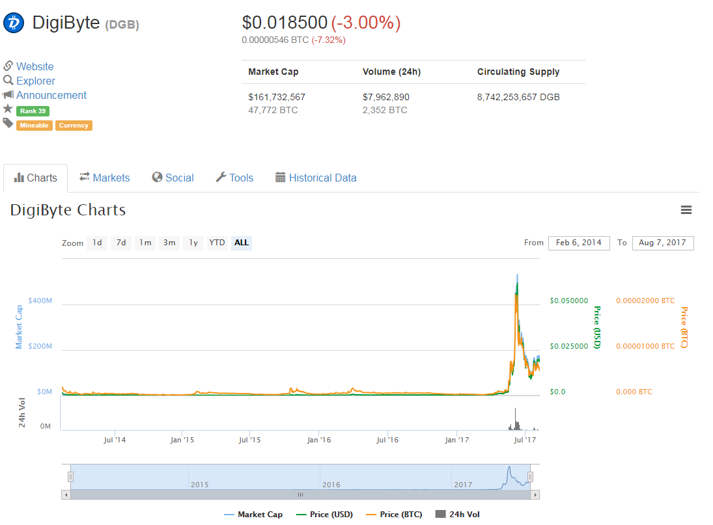Image resolution: width=713 pixels, height=525 pixels.
Task: Click the Rank 39 badge
Action: click(33, 111)
